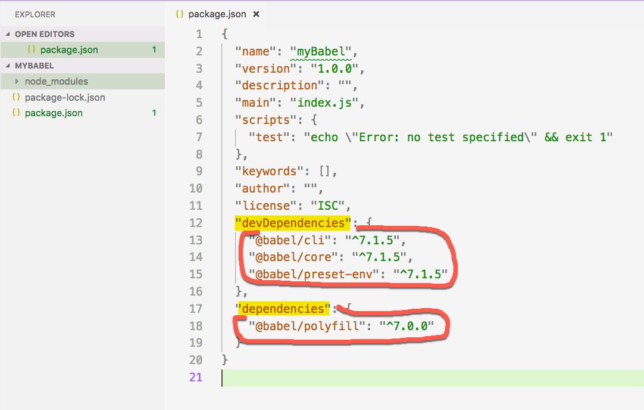This screenshot has width=644, height=410.
Task: Click the JSON icon in editor tab
Action: (180, 14)
